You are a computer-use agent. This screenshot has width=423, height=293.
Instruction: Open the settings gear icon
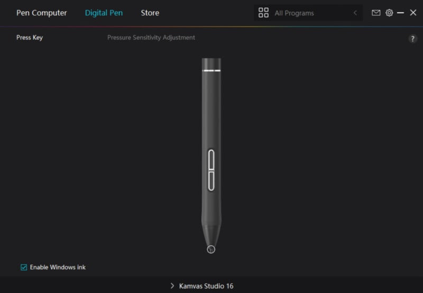389,13
